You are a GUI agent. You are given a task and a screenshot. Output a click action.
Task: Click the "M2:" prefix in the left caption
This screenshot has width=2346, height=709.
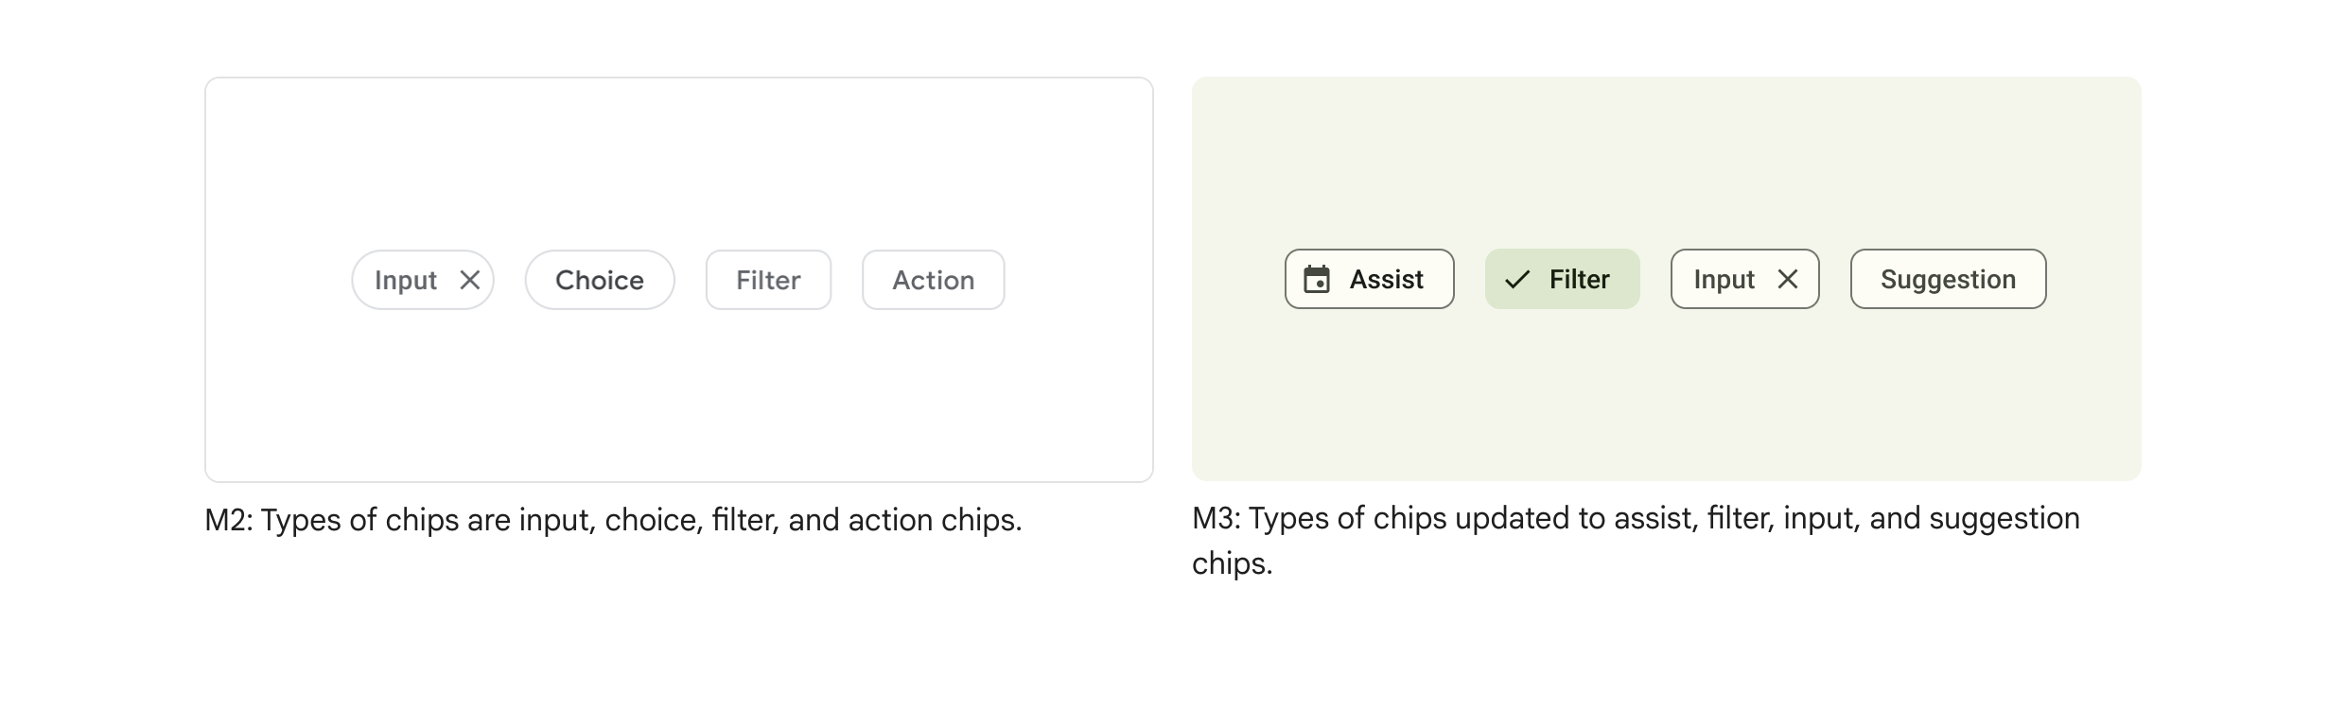pos(228,520)
